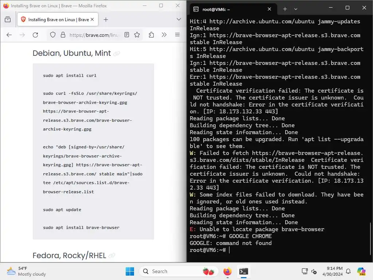The height and width of the screenshot is (280, 373).
Task: Click muted volume tray icon
Action: (x=314, y=271)
